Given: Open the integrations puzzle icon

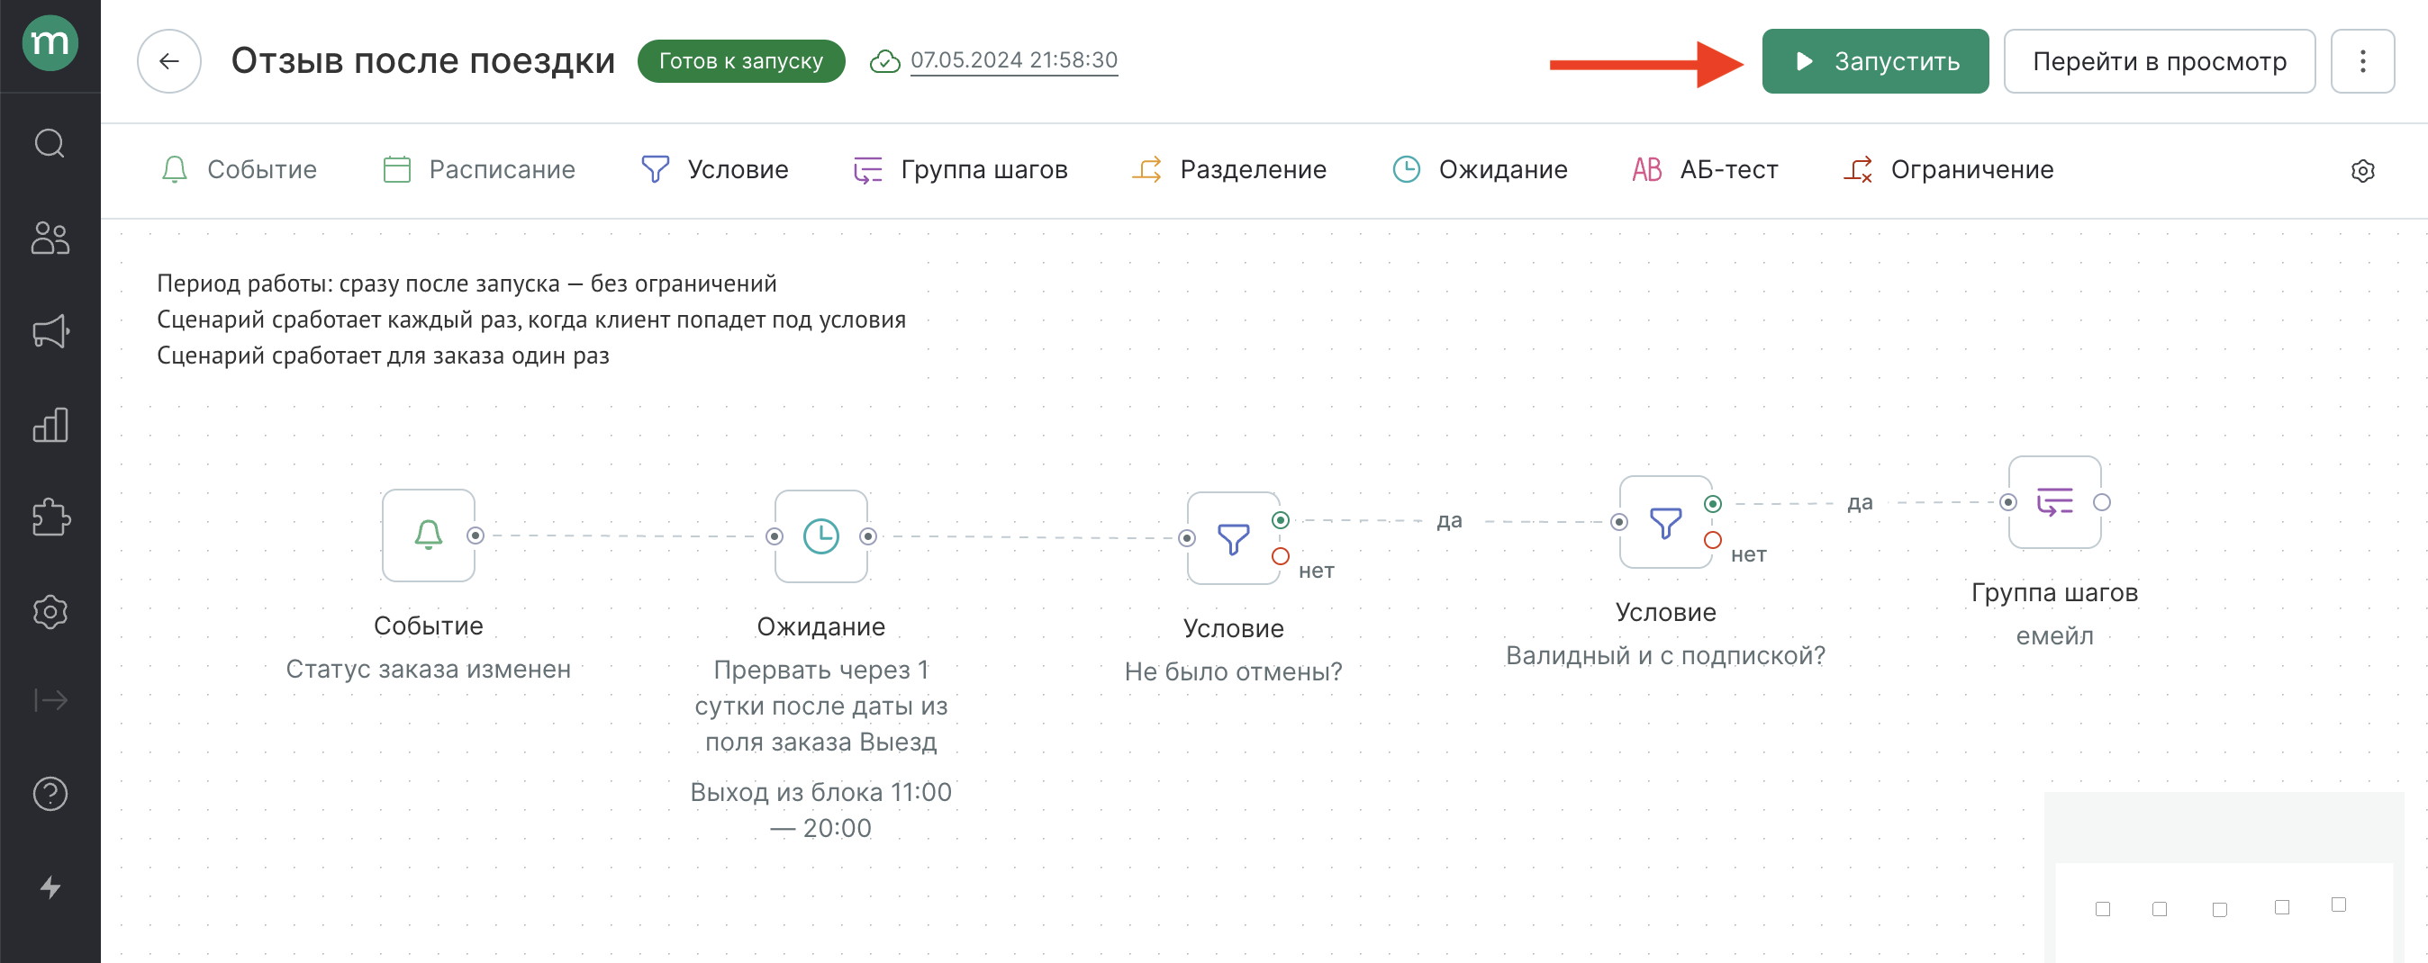Looking at the screenshot, I should (50, 517).
